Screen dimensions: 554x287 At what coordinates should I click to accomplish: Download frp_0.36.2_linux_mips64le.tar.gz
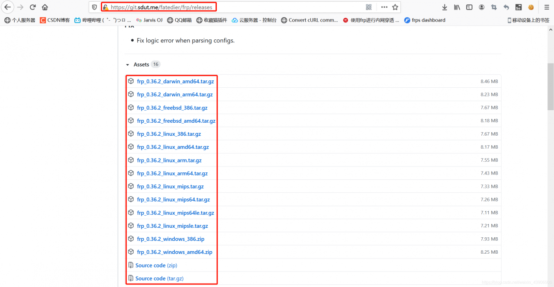[x=175, y=213]
